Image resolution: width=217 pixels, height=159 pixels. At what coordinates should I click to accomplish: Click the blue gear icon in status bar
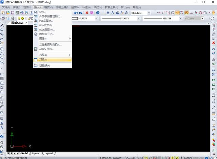[x=206, y=158]
